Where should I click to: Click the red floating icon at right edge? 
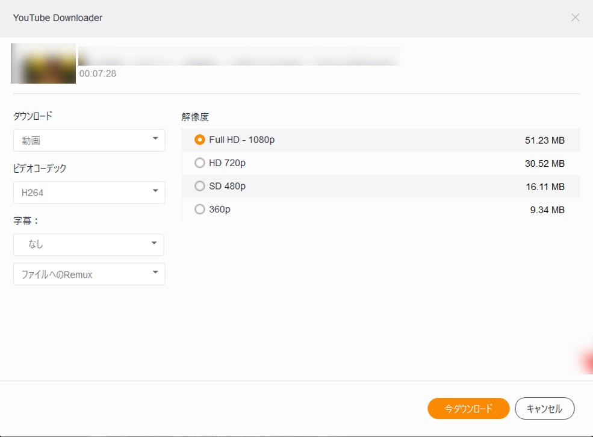pyautogui.click(x=587, y=361)
